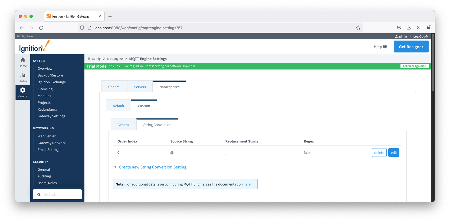Click the Mqttengine breadcrumb link

coord(115,59)
